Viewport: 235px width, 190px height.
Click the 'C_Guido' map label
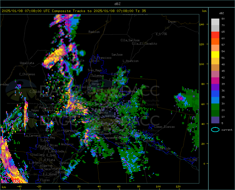[35, 92]
